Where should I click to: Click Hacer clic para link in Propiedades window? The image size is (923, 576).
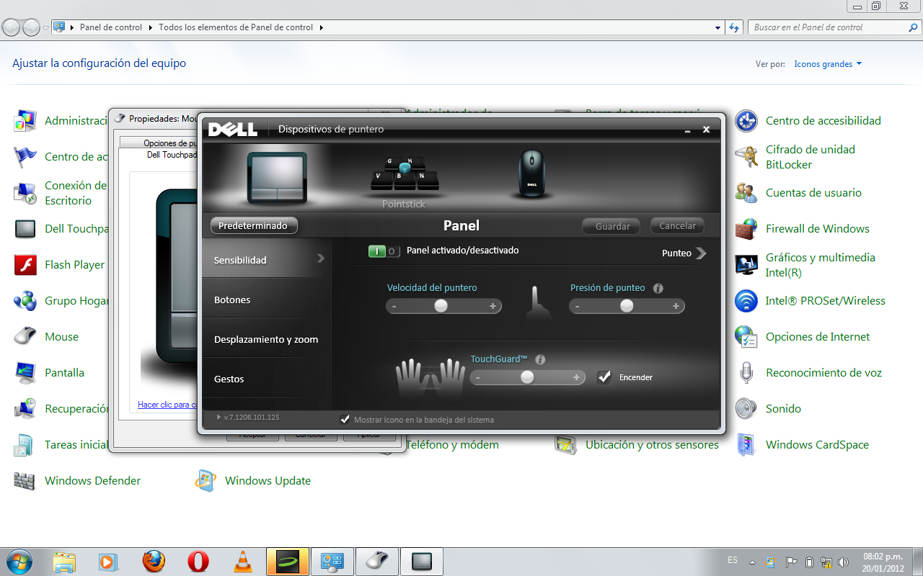(167, 405)
